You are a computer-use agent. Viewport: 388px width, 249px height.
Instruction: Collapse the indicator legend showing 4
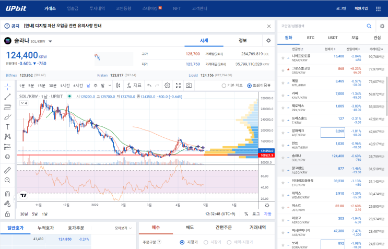tap(23, 103)
